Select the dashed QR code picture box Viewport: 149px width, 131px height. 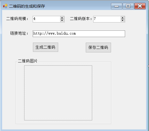58,93
